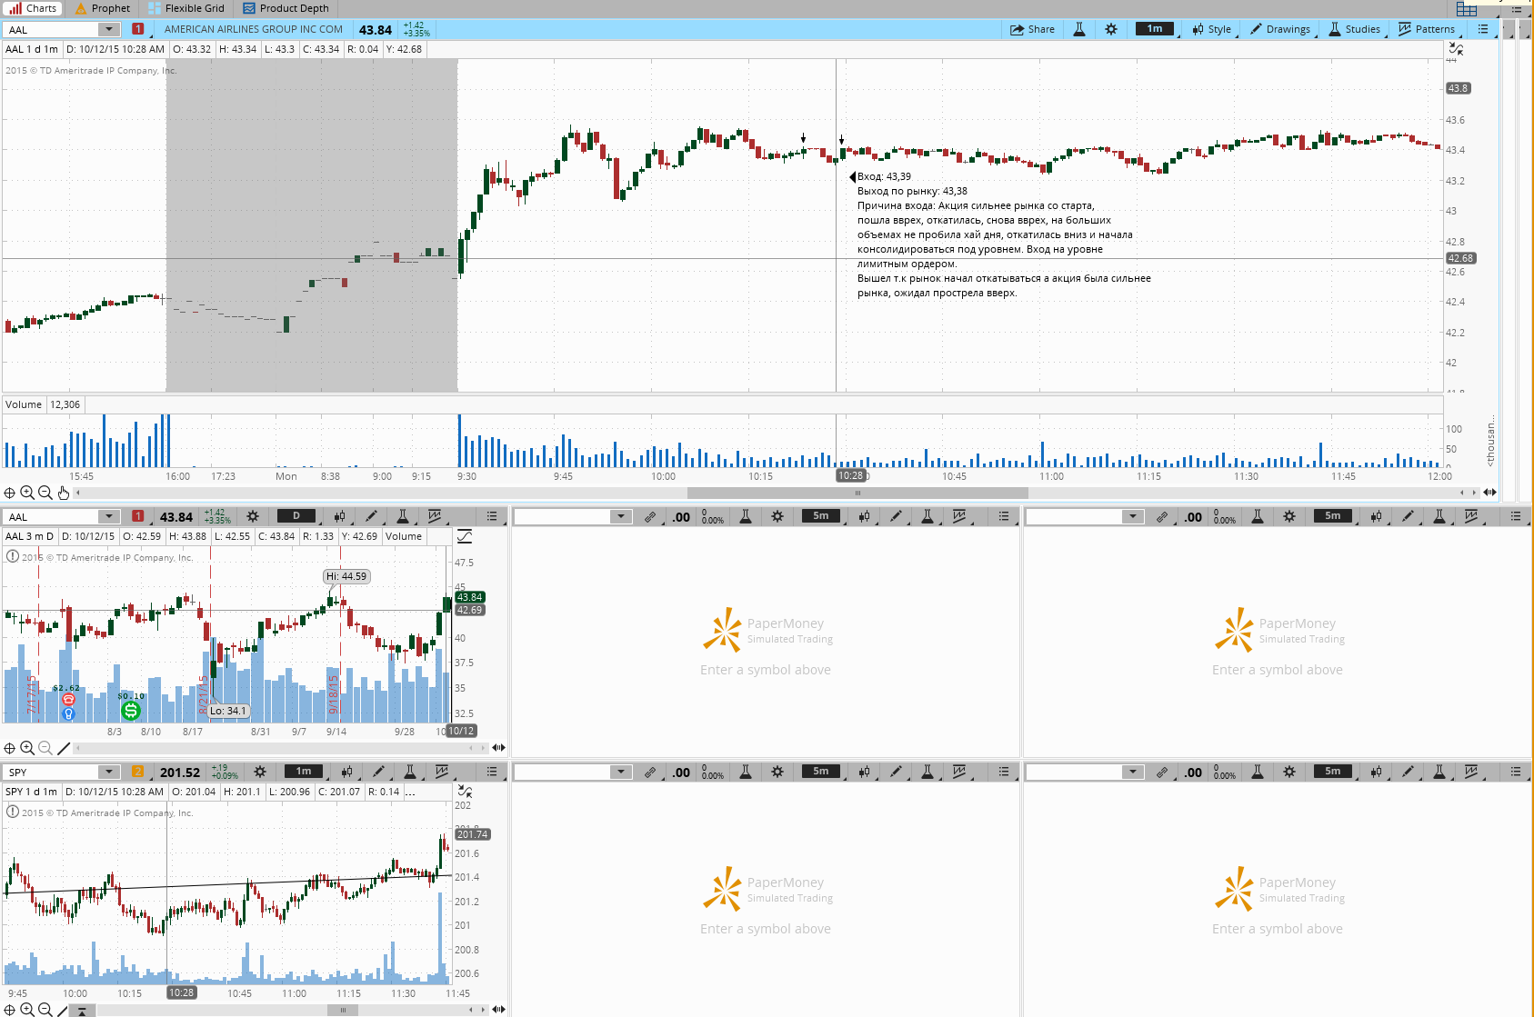Click the main chart horizontal scrollbar thumb
This screenshot has height=1017, width=1534.
pos(857,493)
